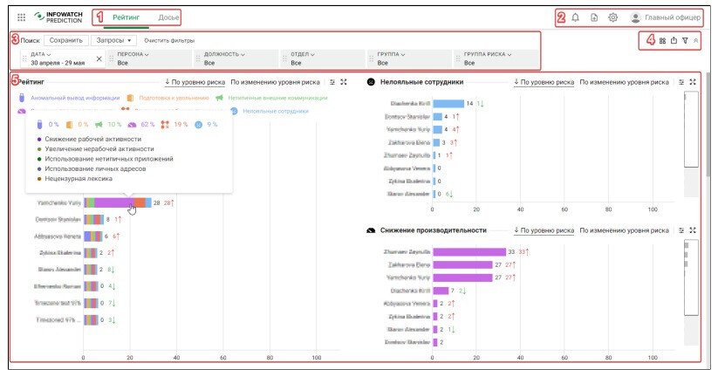Click Yamchenko Yuriy's purple bar segment
Viewport: 718px width, 370px height.
113,202
